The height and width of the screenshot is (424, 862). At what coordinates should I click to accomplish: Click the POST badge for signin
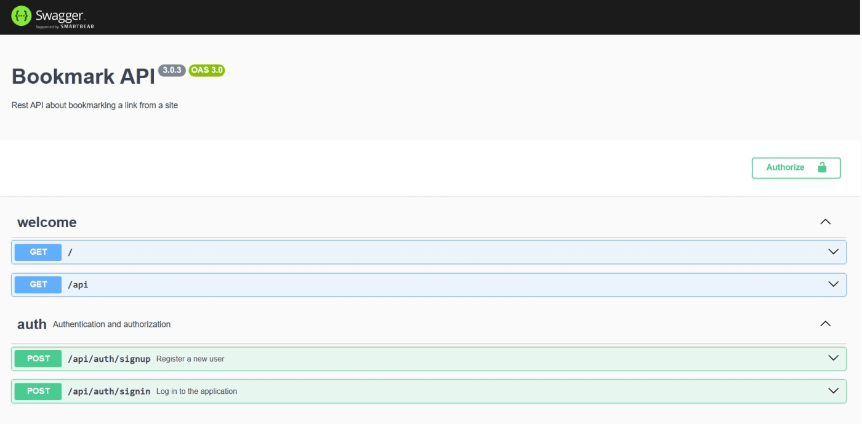tap(38, 391)
